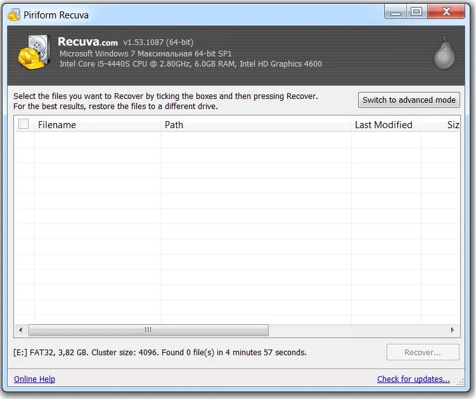Click the scan status text starting [E:] FAT32
The height and width of the screenshot is (399, 476).
160,353
